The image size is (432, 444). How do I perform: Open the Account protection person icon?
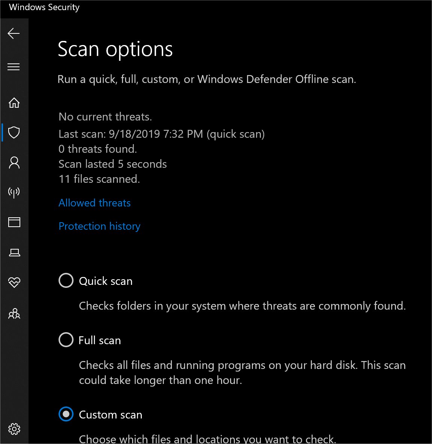pyautogui.click(x=14, y=163)
